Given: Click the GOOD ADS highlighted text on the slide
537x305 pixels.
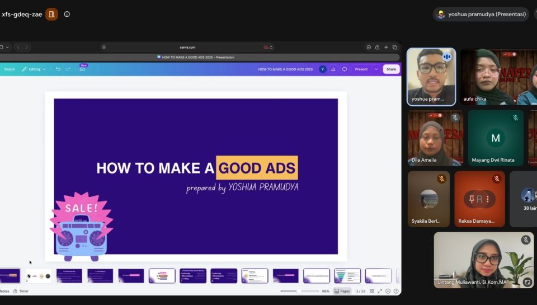Looking at the screenshot, I should point(257,168).
